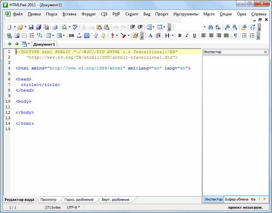
Task: Toggle underline formatting button
Action: pyautogui.click(x=194, y=35)
